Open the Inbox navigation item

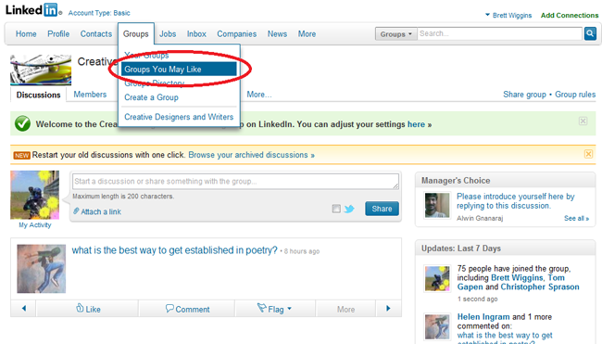(196, 33)
